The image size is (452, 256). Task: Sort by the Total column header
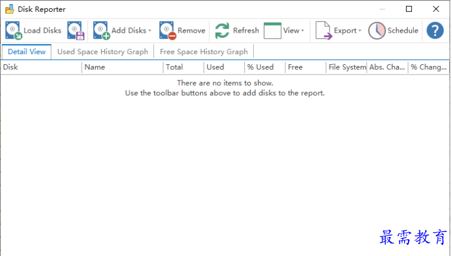184,67
